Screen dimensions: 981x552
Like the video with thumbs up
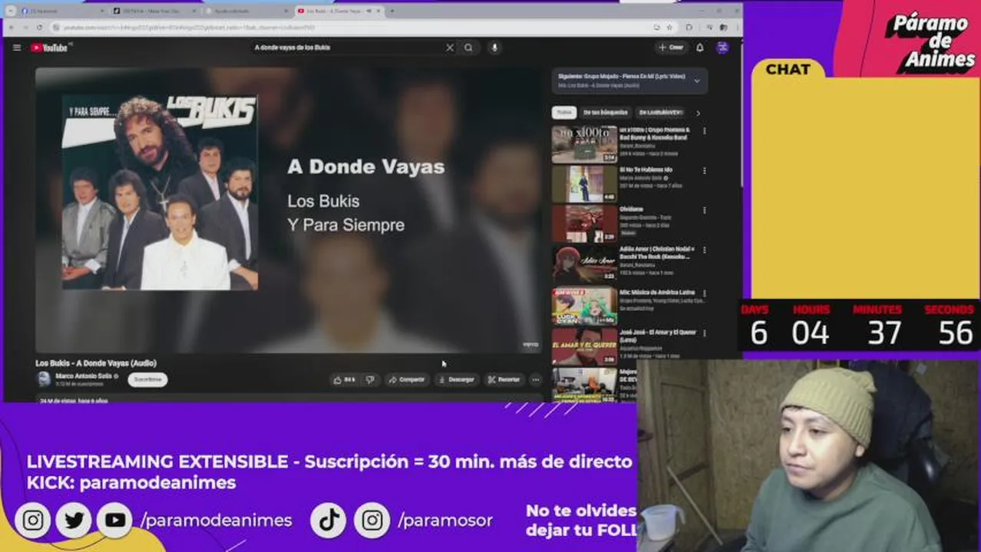point(345,379)
